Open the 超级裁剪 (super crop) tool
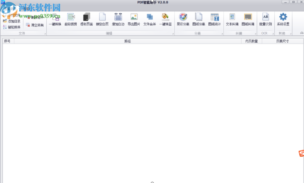 click(x=71, y=19)
